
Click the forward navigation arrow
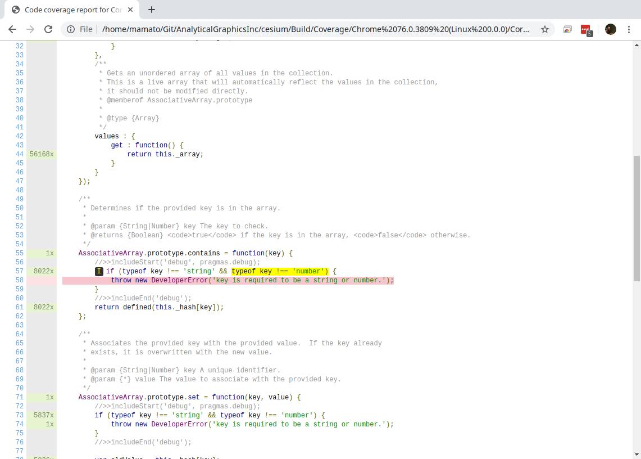click(29, 29)
